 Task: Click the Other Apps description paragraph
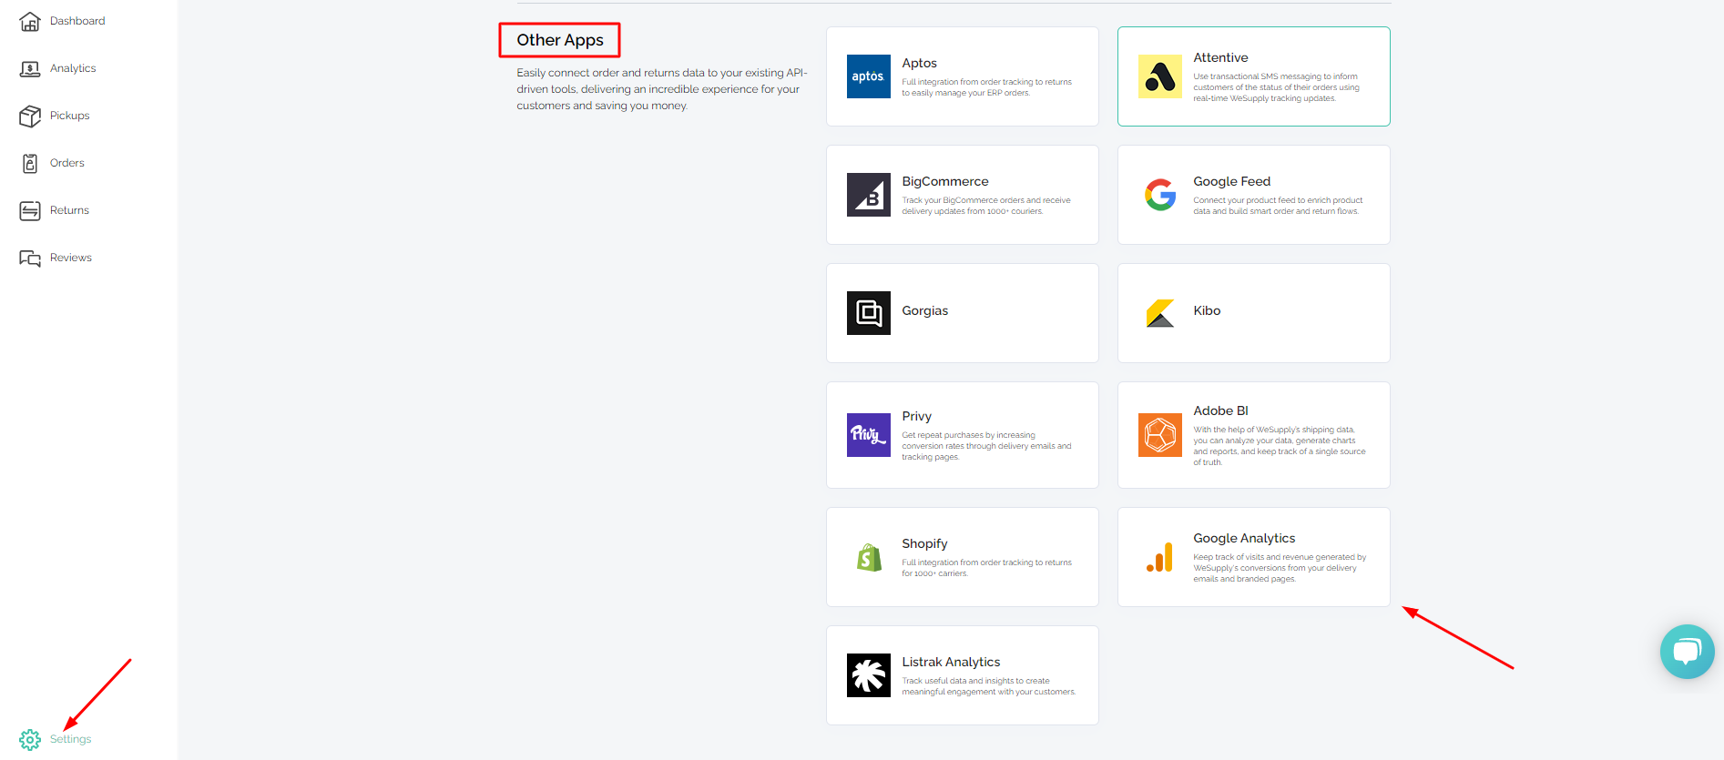(x=662, y=89)
